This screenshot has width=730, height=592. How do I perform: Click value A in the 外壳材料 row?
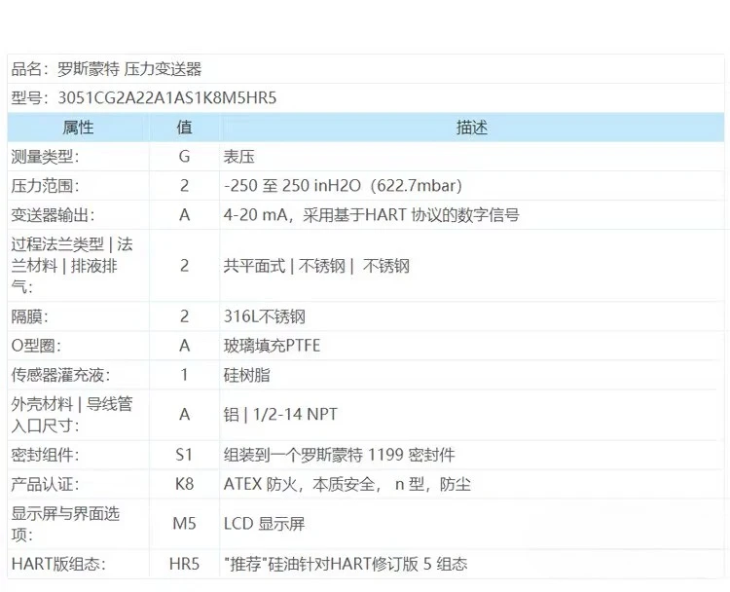point(184,415)
